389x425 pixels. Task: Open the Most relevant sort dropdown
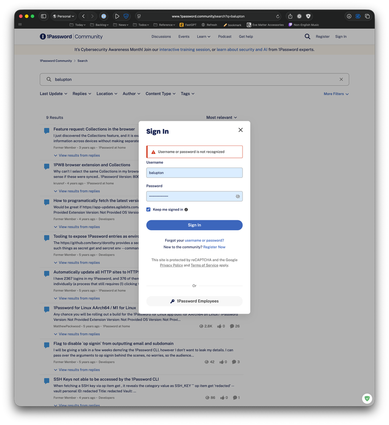point(221,117)
